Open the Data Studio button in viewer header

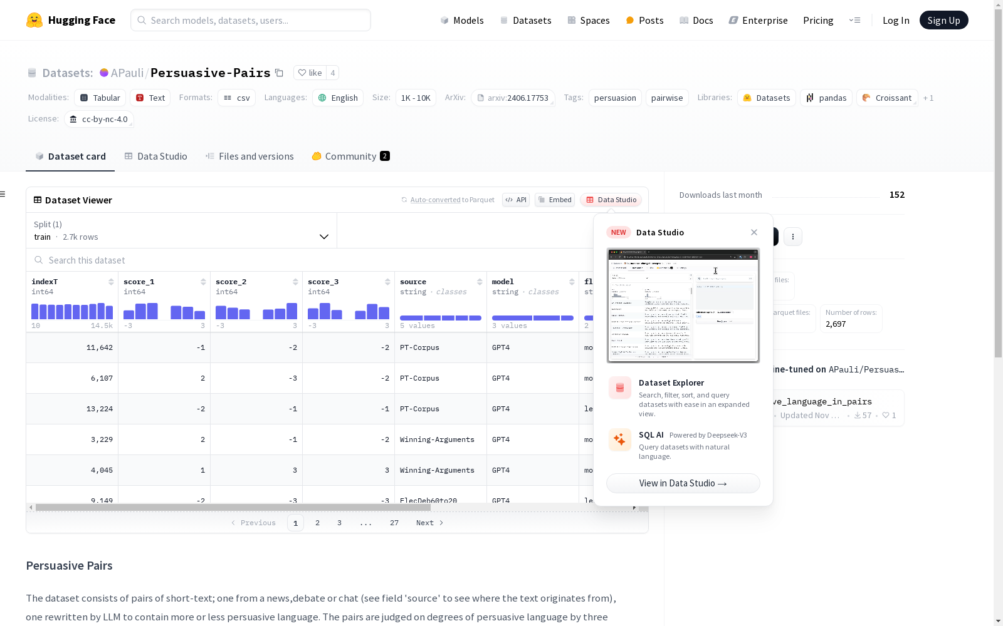point(611,200)
